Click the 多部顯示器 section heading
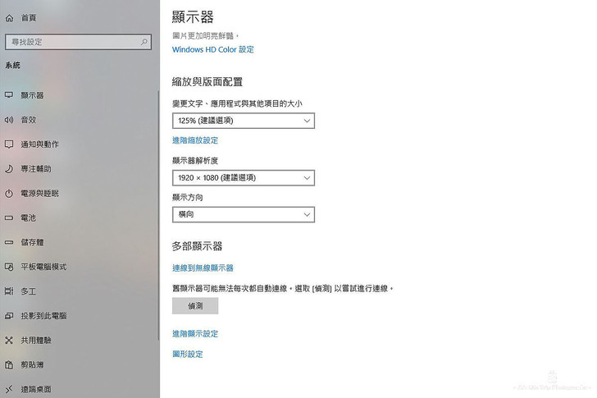597x398 pixels. 197,246
